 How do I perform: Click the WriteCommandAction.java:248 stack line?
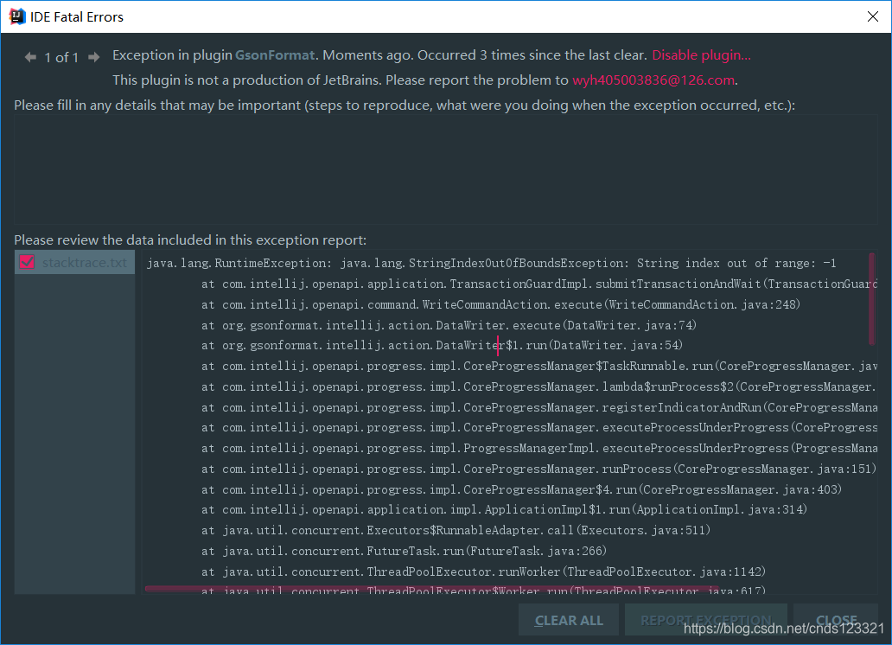coord(500,304)
